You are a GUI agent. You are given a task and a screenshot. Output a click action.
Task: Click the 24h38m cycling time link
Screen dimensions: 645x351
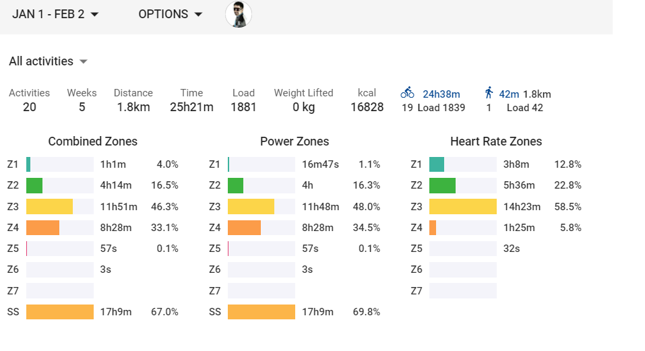(x=441, y=94)
